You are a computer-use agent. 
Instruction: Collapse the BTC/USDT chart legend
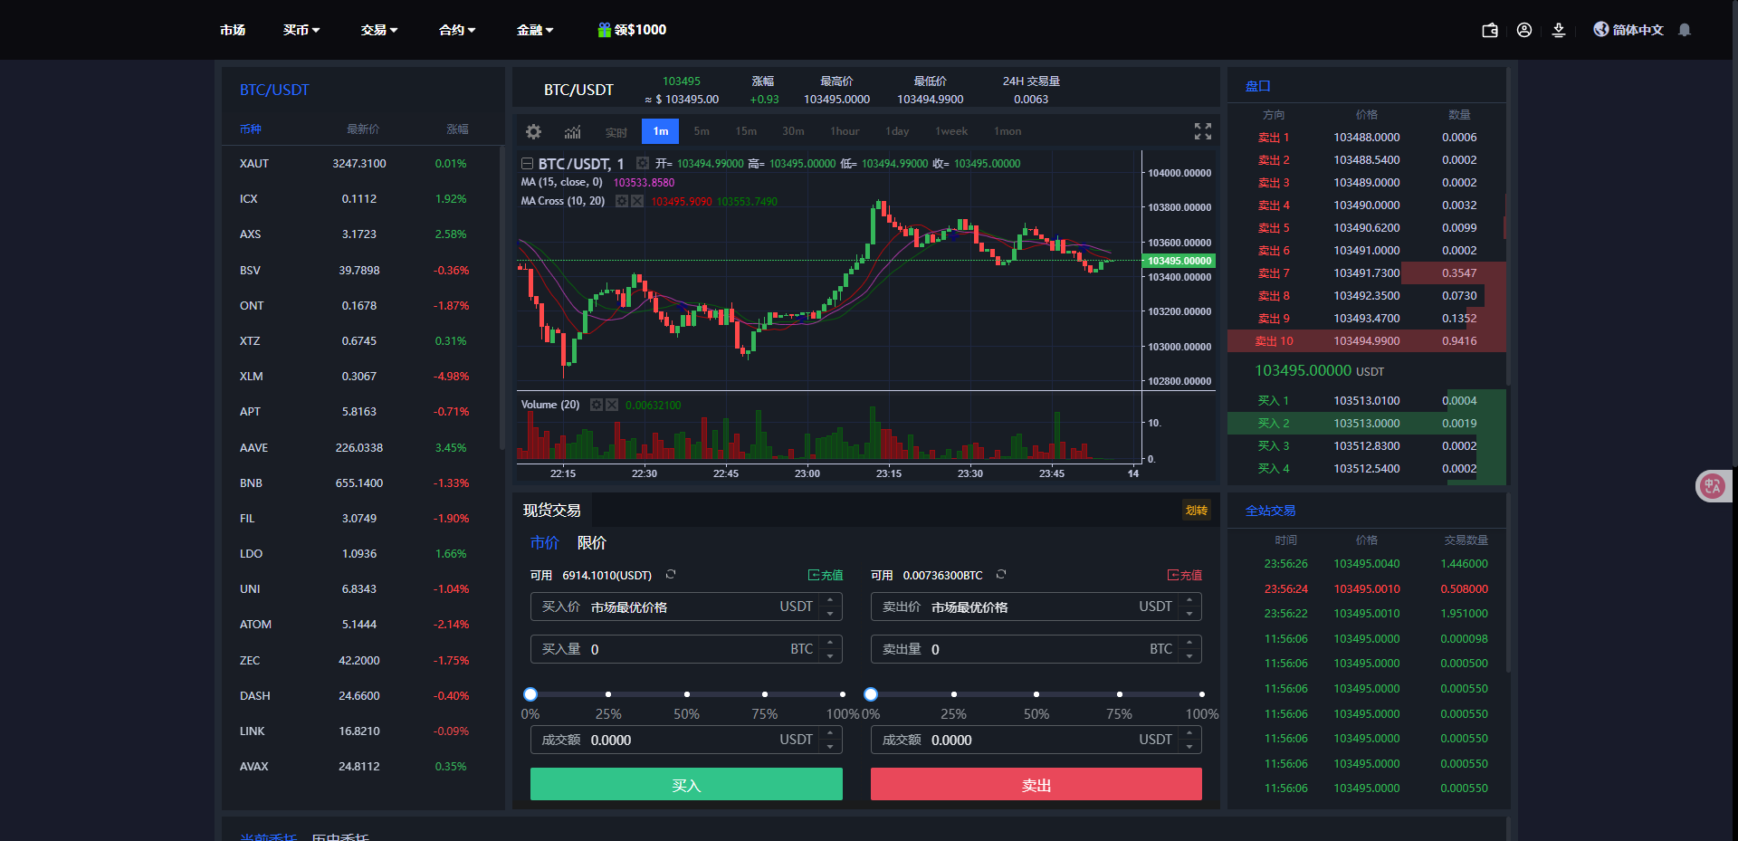coord(527,164)
